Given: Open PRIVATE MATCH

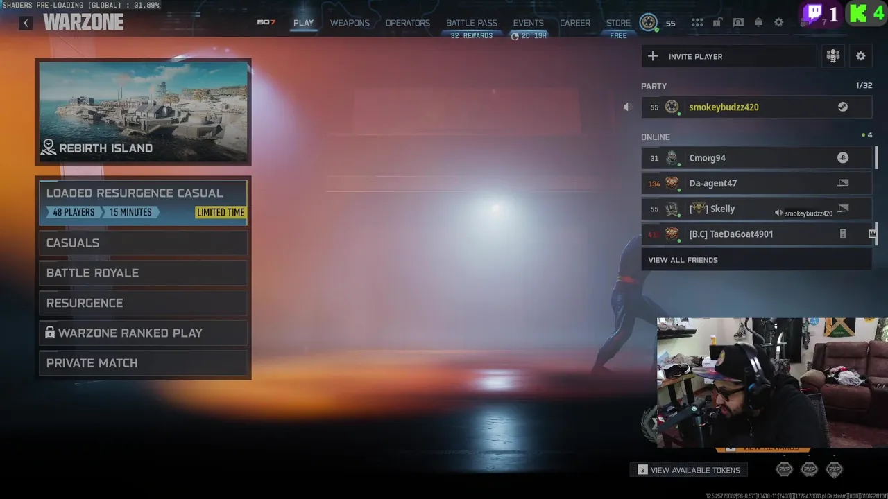Looking at the screenshot, I should [144, 363].
